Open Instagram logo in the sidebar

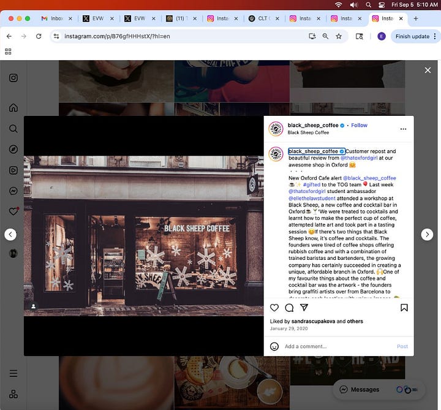pyautogui.click(x=13, y=78)
